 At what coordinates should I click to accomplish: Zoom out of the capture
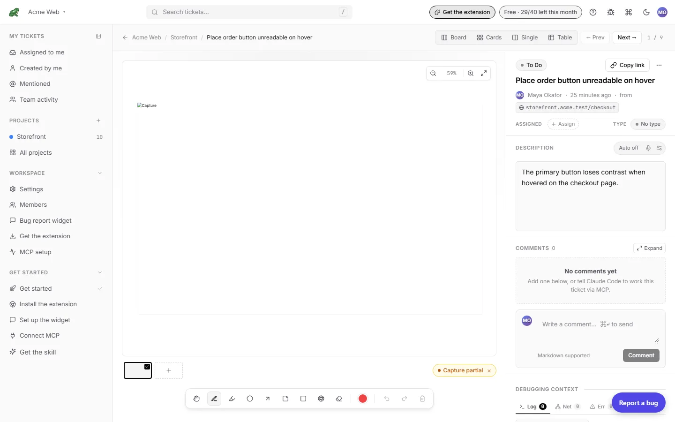(x=433, y=73)
